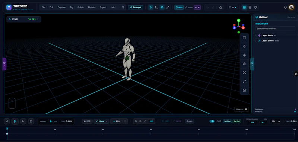
Task: Zoom out the timeline
Action: pos(140,121)
